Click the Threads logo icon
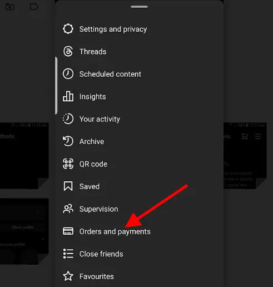This screenshot has height=287, width=273. 68,51
